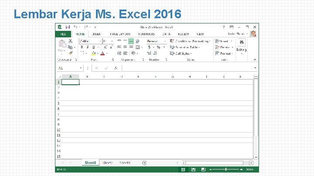Click the Undo arrow icon

point(75,27)
